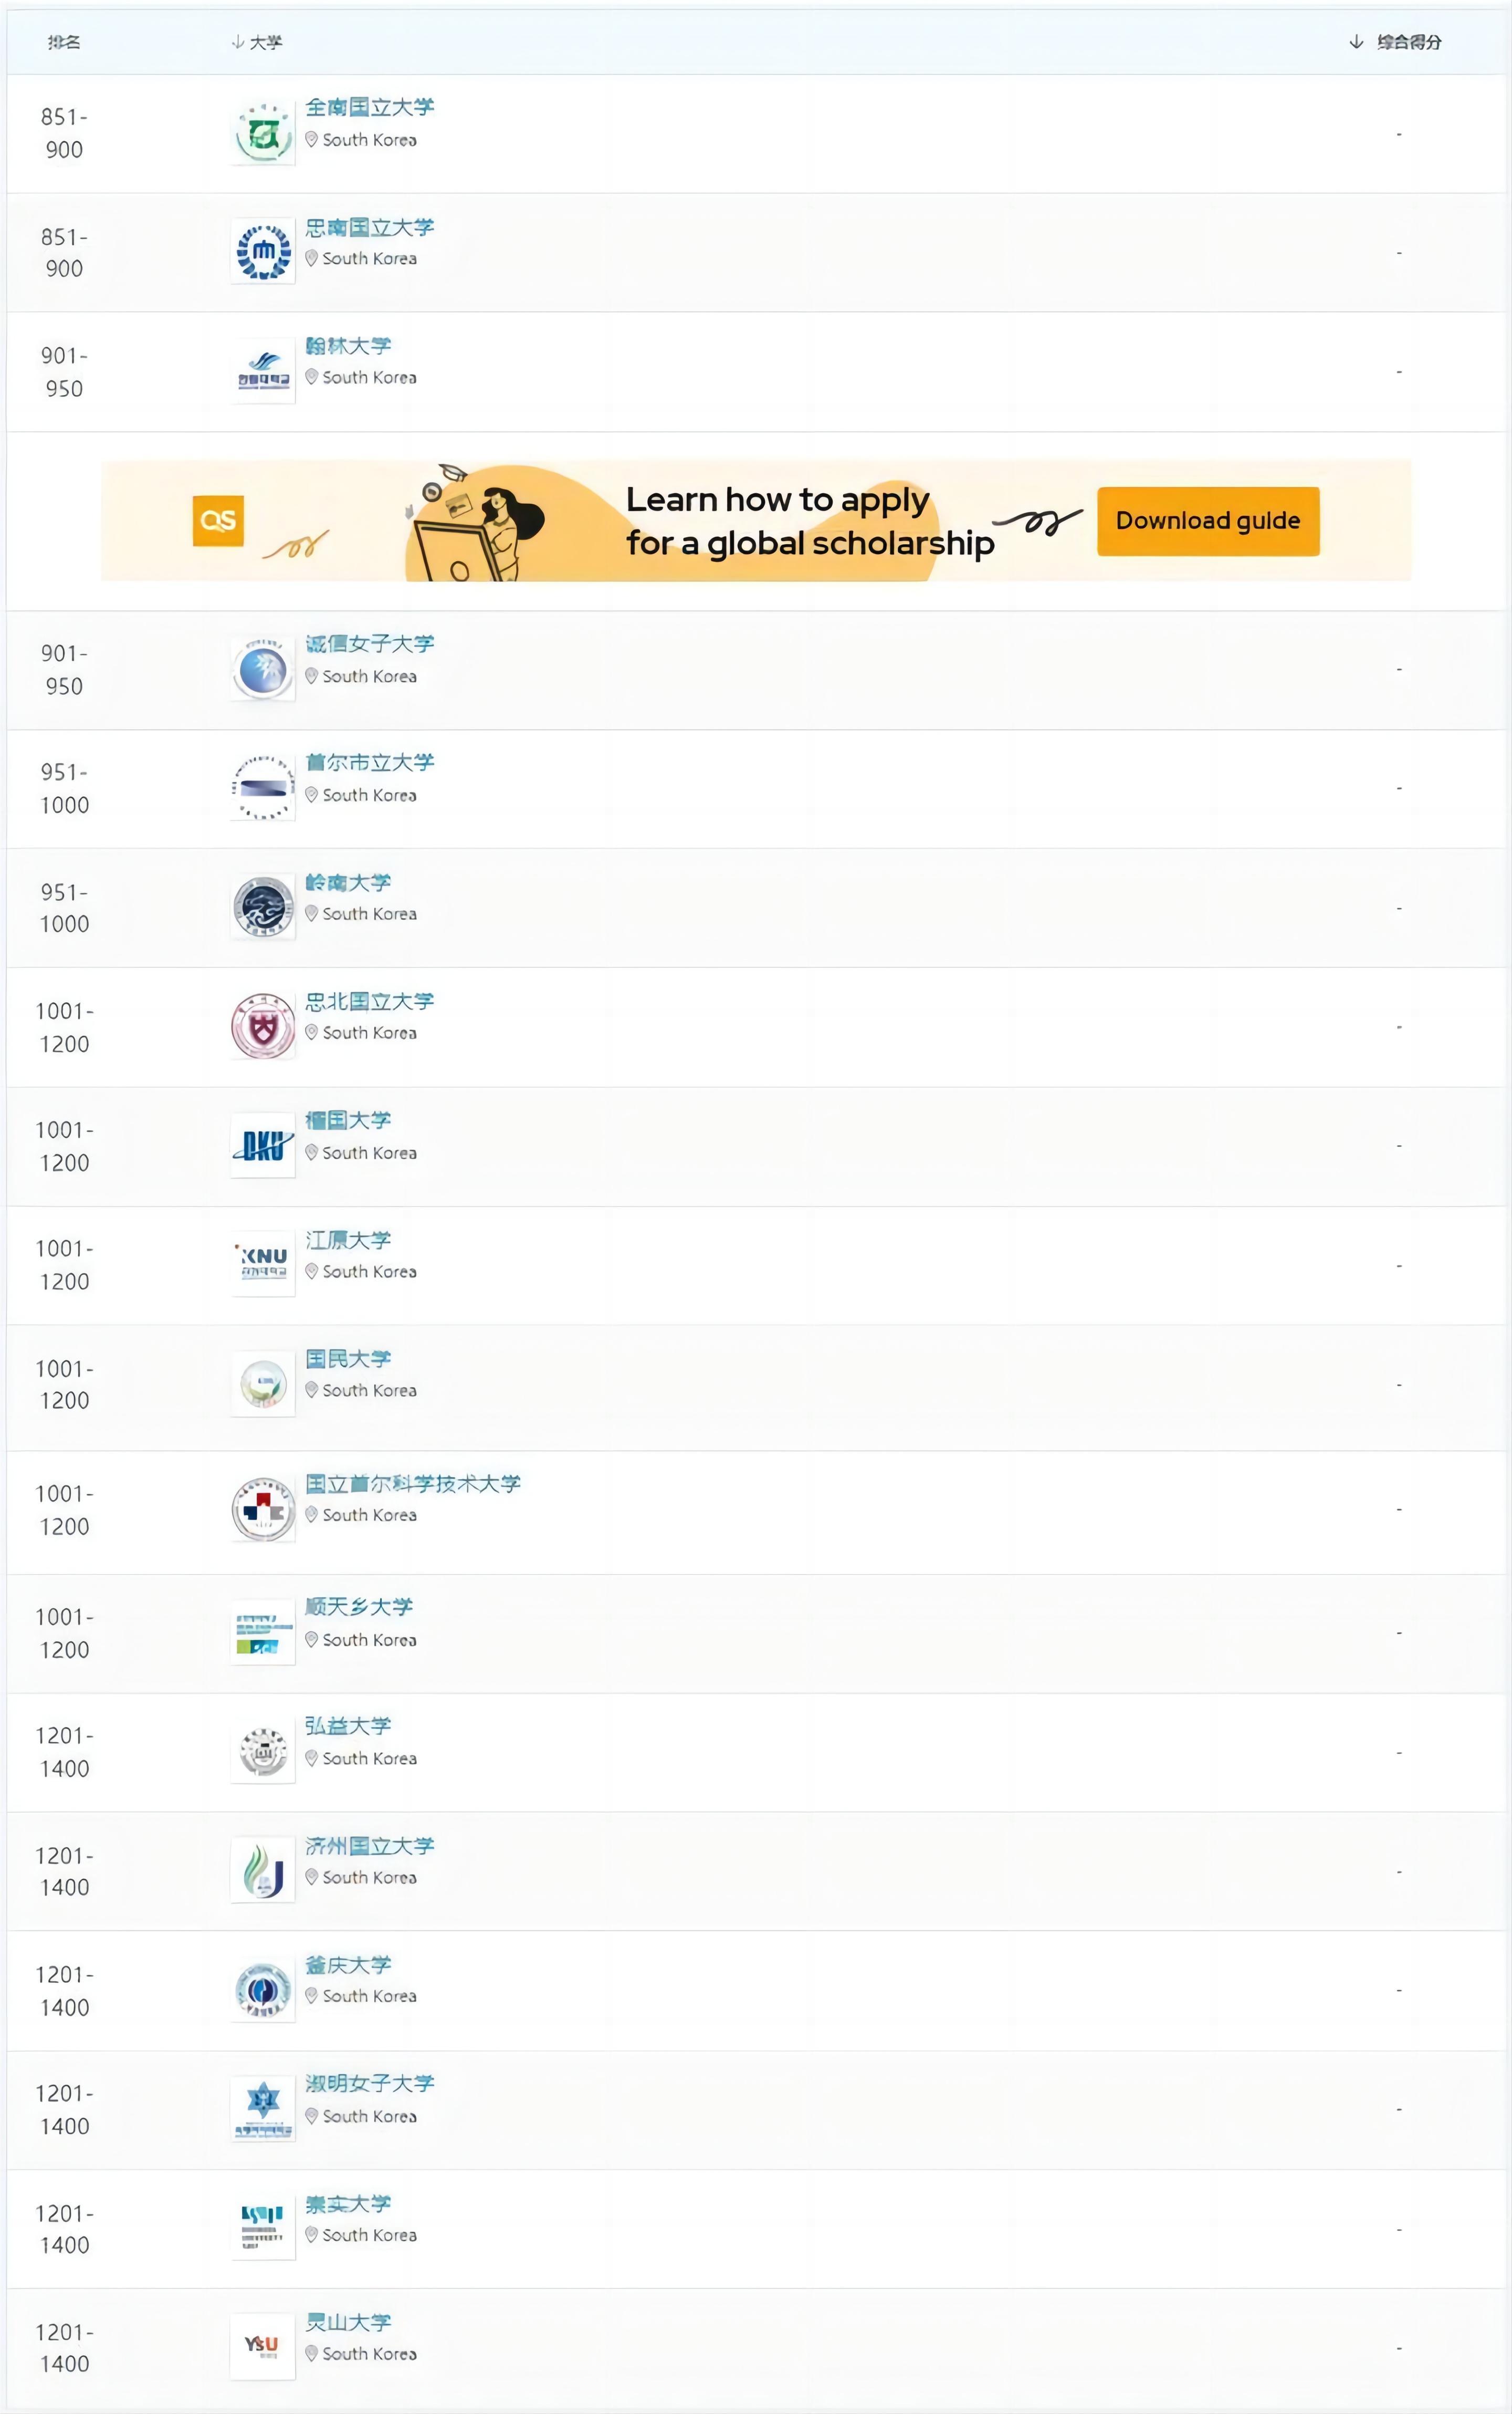Click the 全南国立大学 university logo
Screen dimensions: 1512x2414
click(262, 133)
